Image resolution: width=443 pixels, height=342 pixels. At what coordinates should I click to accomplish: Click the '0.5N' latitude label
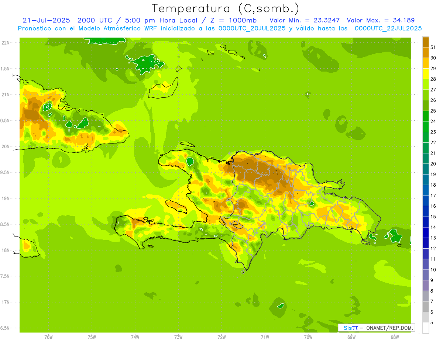[x=6, y=121]
